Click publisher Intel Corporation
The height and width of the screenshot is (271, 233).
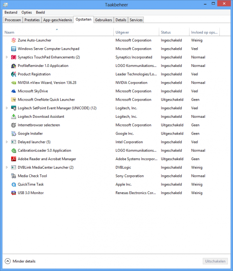(129, 142)
